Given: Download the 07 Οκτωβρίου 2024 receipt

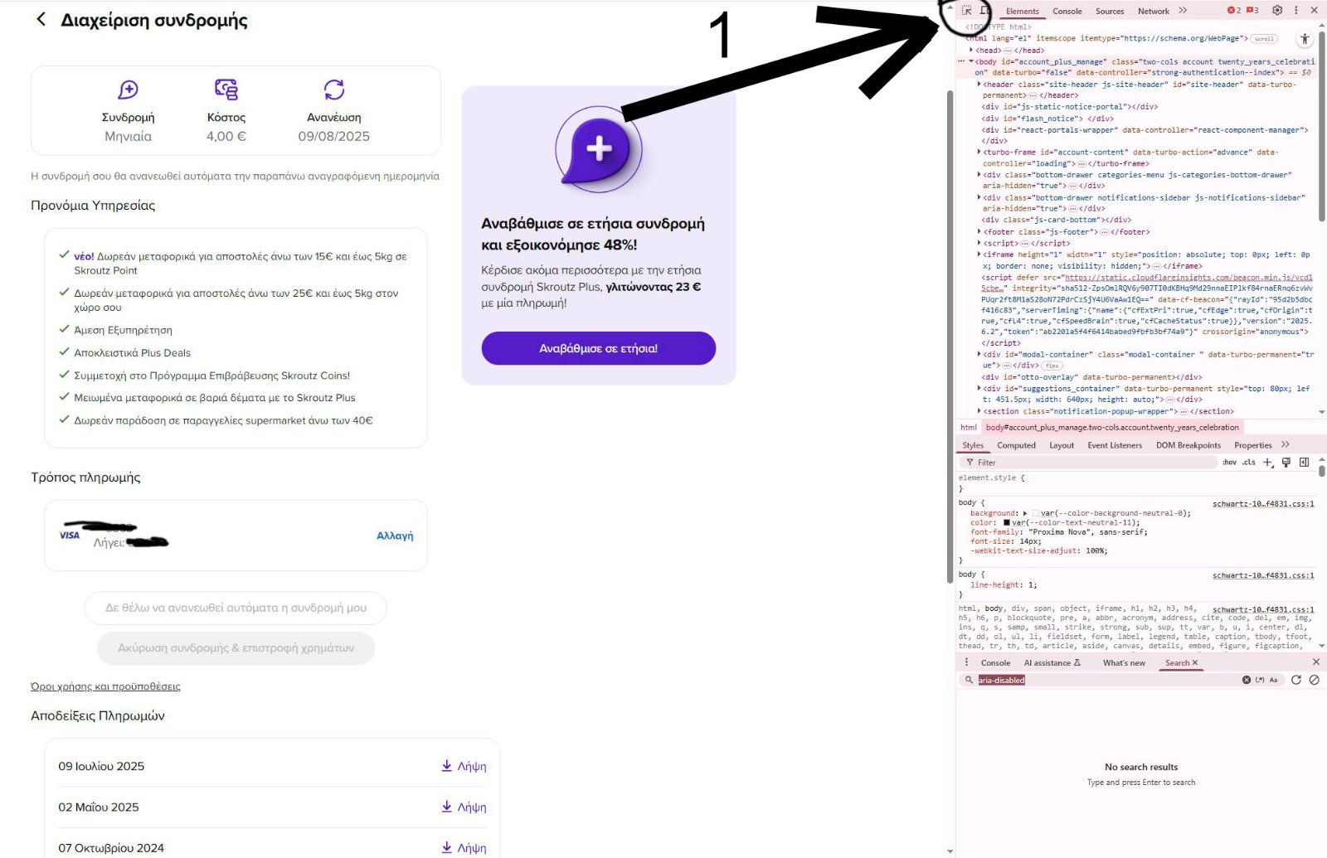Looking at the screenshot, I should click(x=464, y=847).
